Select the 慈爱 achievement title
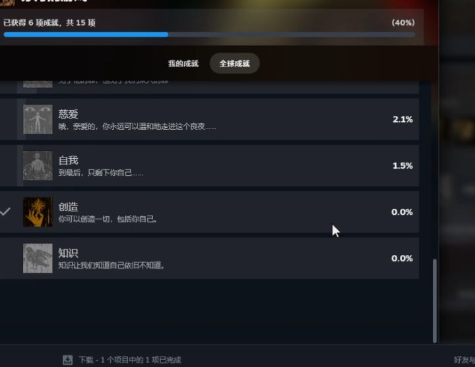This screenshot has width=475, height=367. [68, 114]
